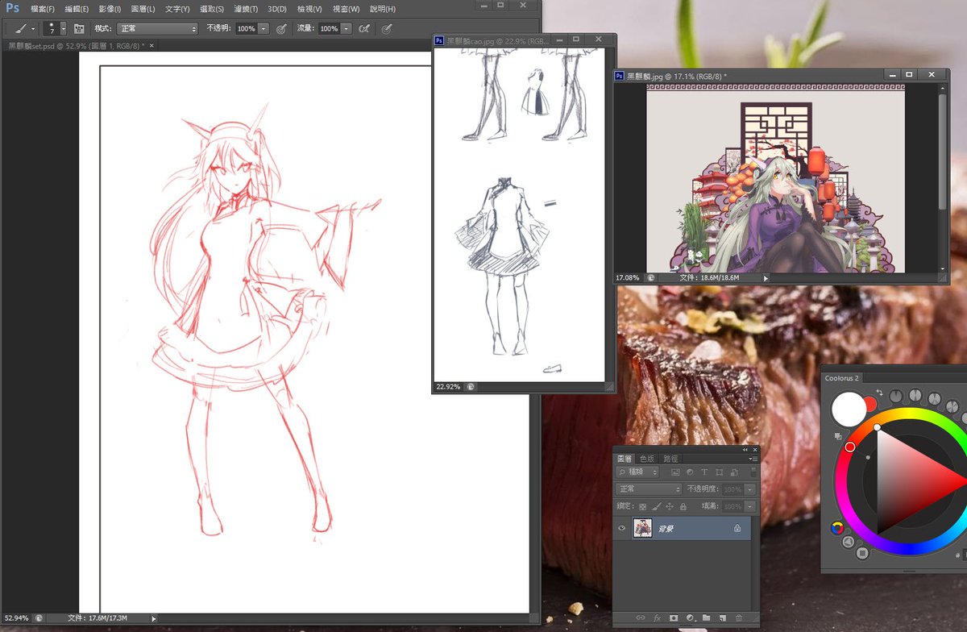Close the 黑麒麟set.psd document tab
The width and height of the screenshot is (967, 632).
151,46
